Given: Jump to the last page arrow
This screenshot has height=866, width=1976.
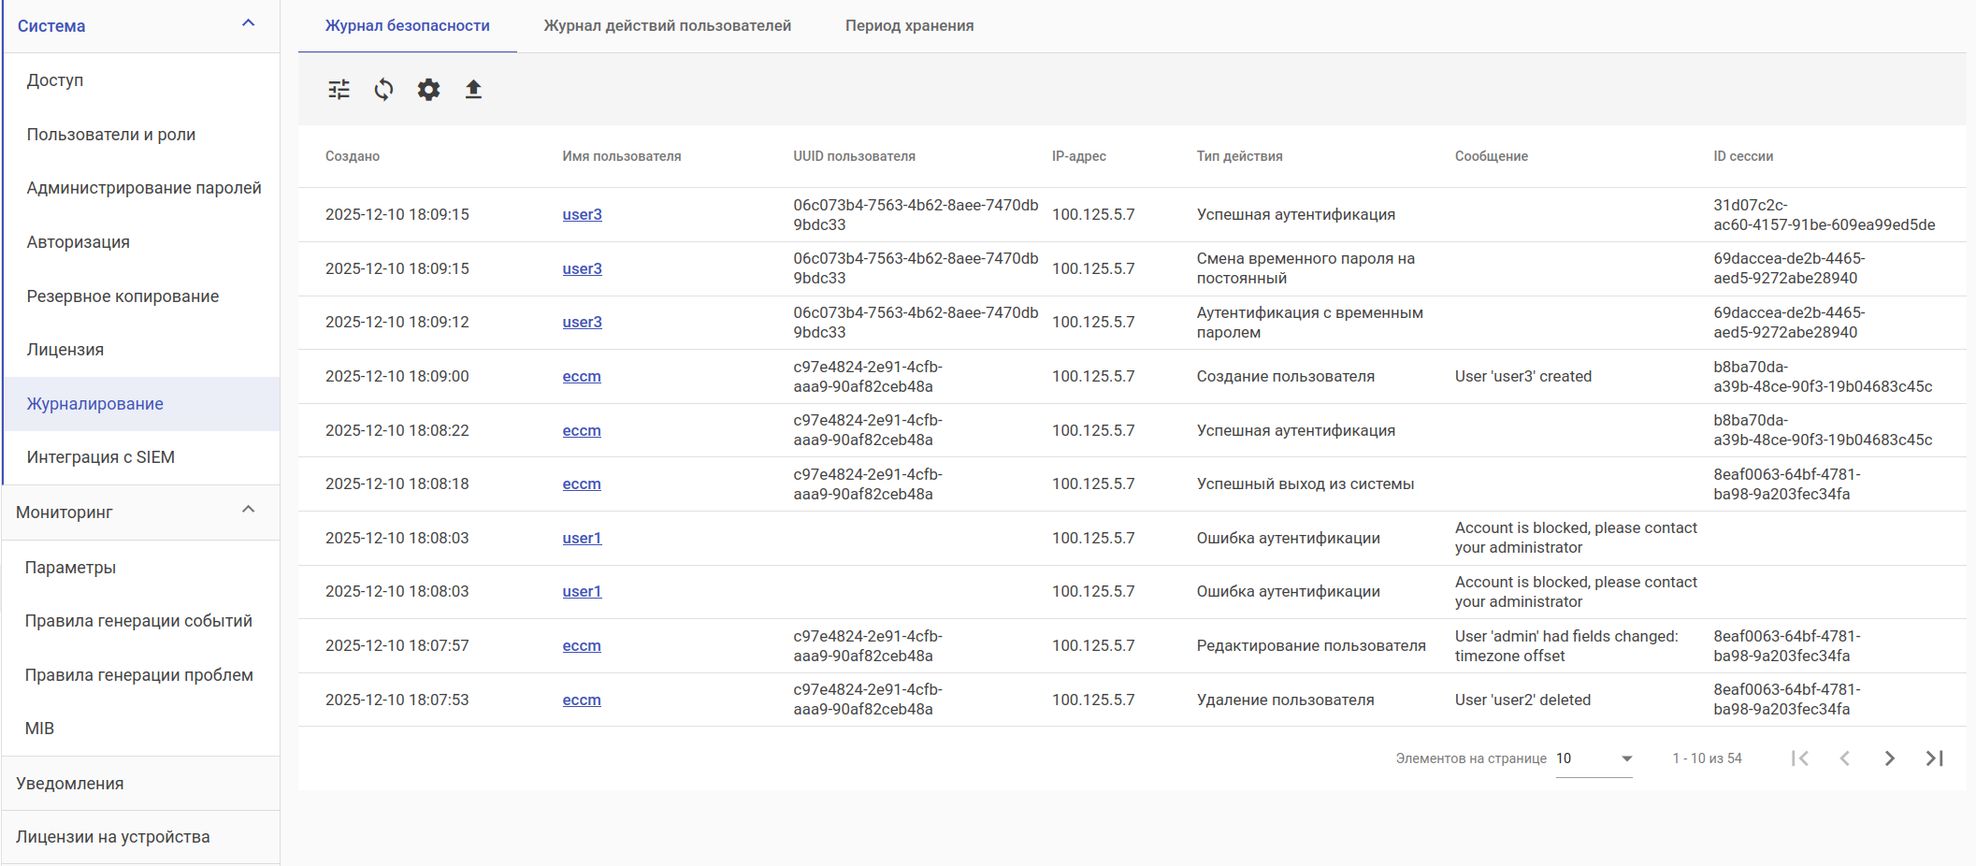Looking at the screenshot, I should coord(1934,758).
